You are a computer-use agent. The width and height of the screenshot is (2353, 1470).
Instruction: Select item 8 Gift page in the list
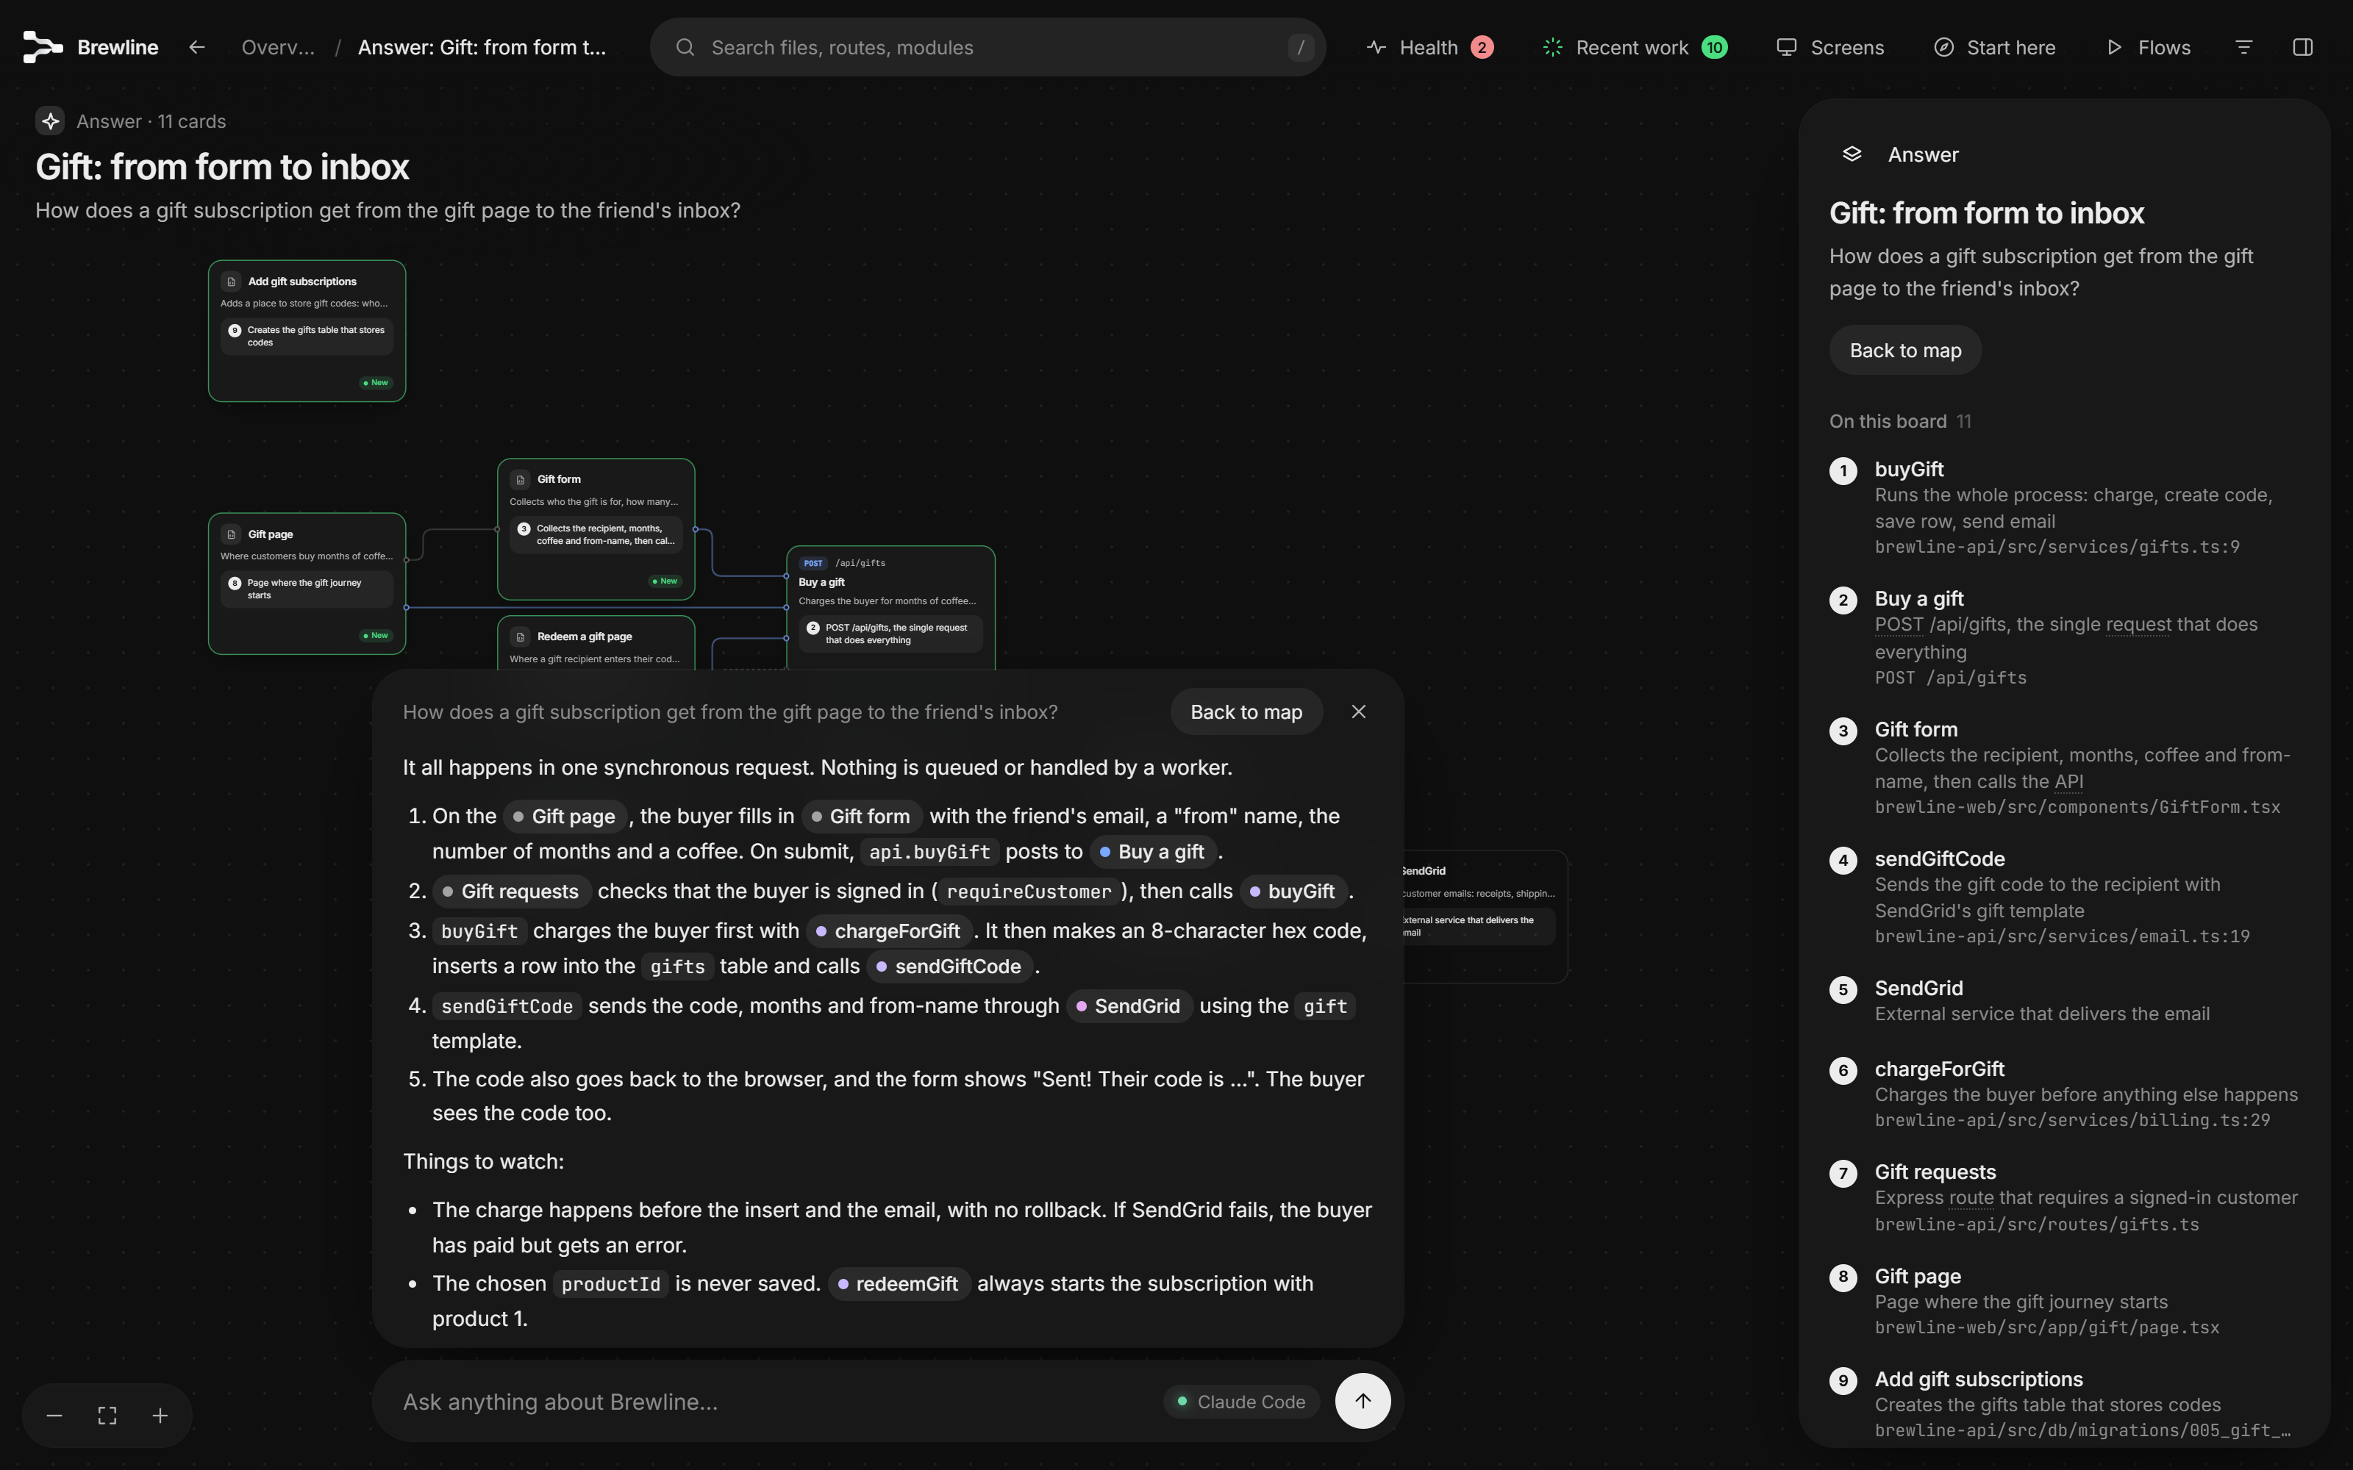coord(2064,1301)
